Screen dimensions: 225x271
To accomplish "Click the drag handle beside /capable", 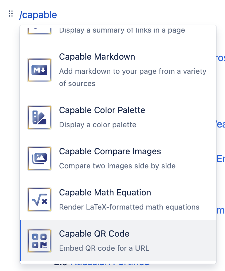I will (x=11, y=14).
